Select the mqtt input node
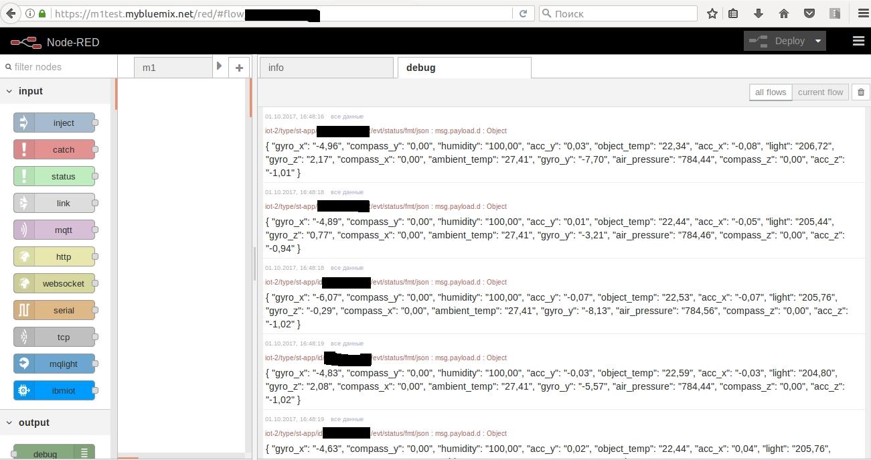The image size is (871, 460). point(54,230)
